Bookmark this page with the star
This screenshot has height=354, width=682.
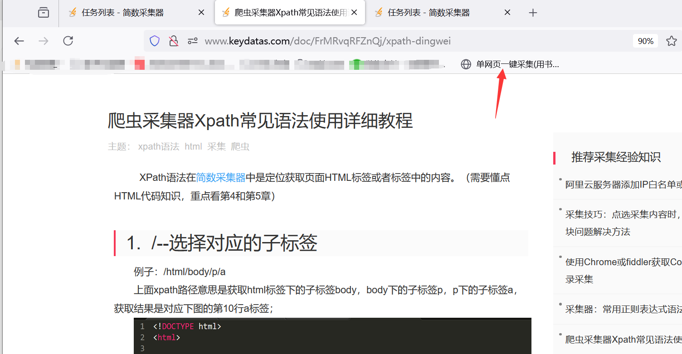point(672,41)
